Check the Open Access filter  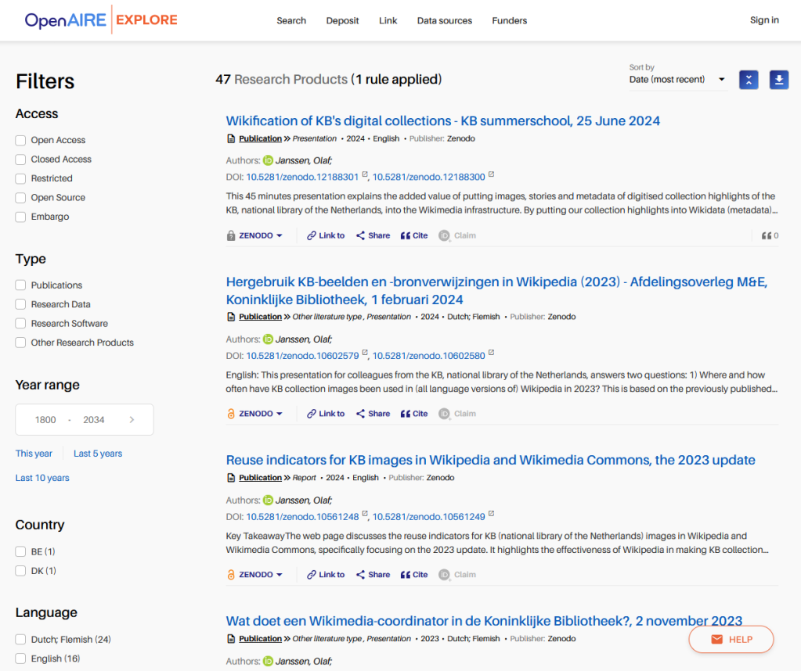(x=20, y=140)
